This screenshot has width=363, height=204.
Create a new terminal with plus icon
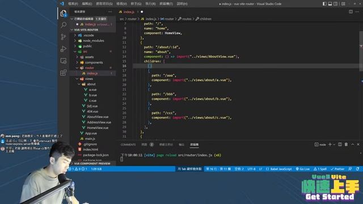coord(330,144)
